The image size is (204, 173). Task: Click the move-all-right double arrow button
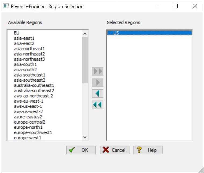click(x=98, y=71)
